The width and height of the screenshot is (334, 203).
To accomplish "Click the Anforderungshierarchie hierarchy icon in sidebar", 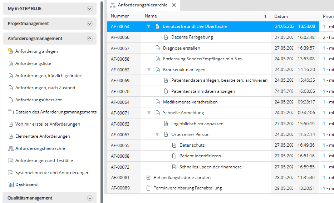I will [x=10, y=148].
